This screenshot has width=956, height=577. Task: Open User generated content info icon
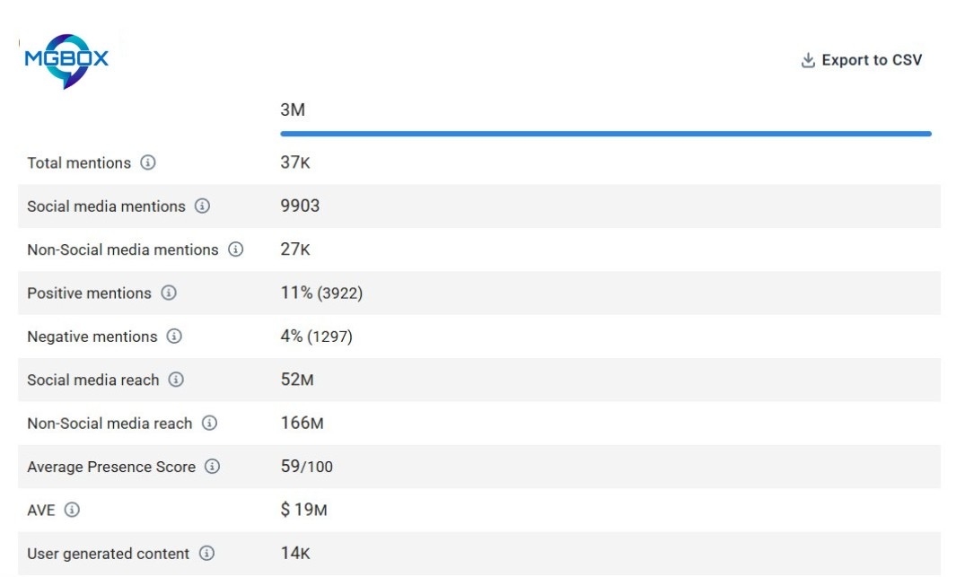(x=206, y=554)
